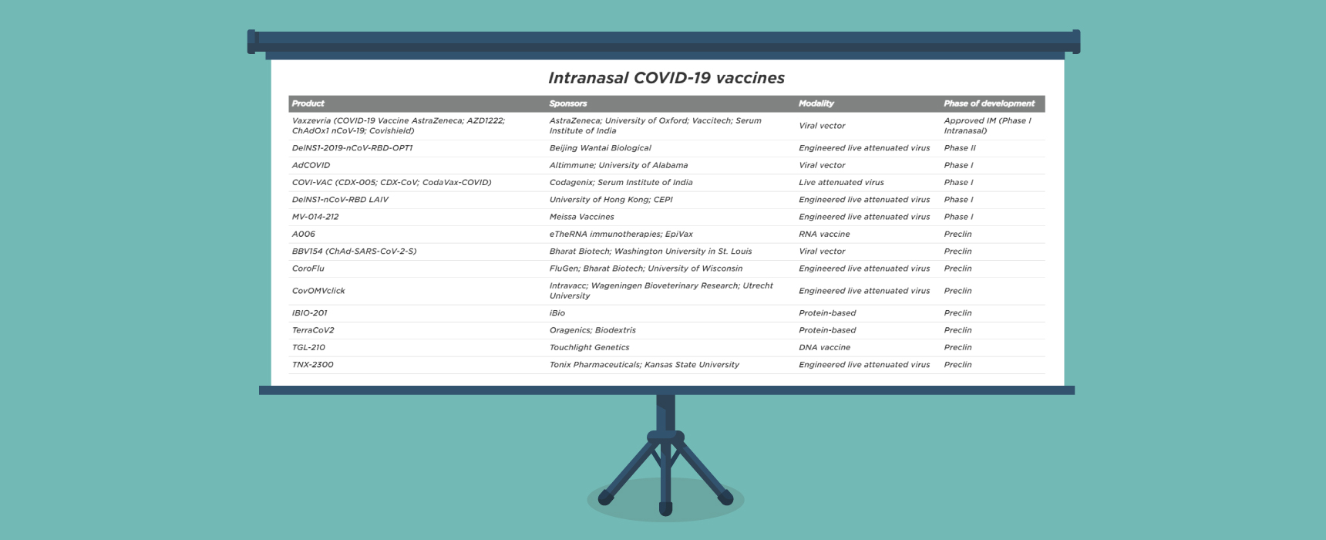
Task: Click the "Intranasal COVID-19 vaccines" title
Action: (666, 78)
